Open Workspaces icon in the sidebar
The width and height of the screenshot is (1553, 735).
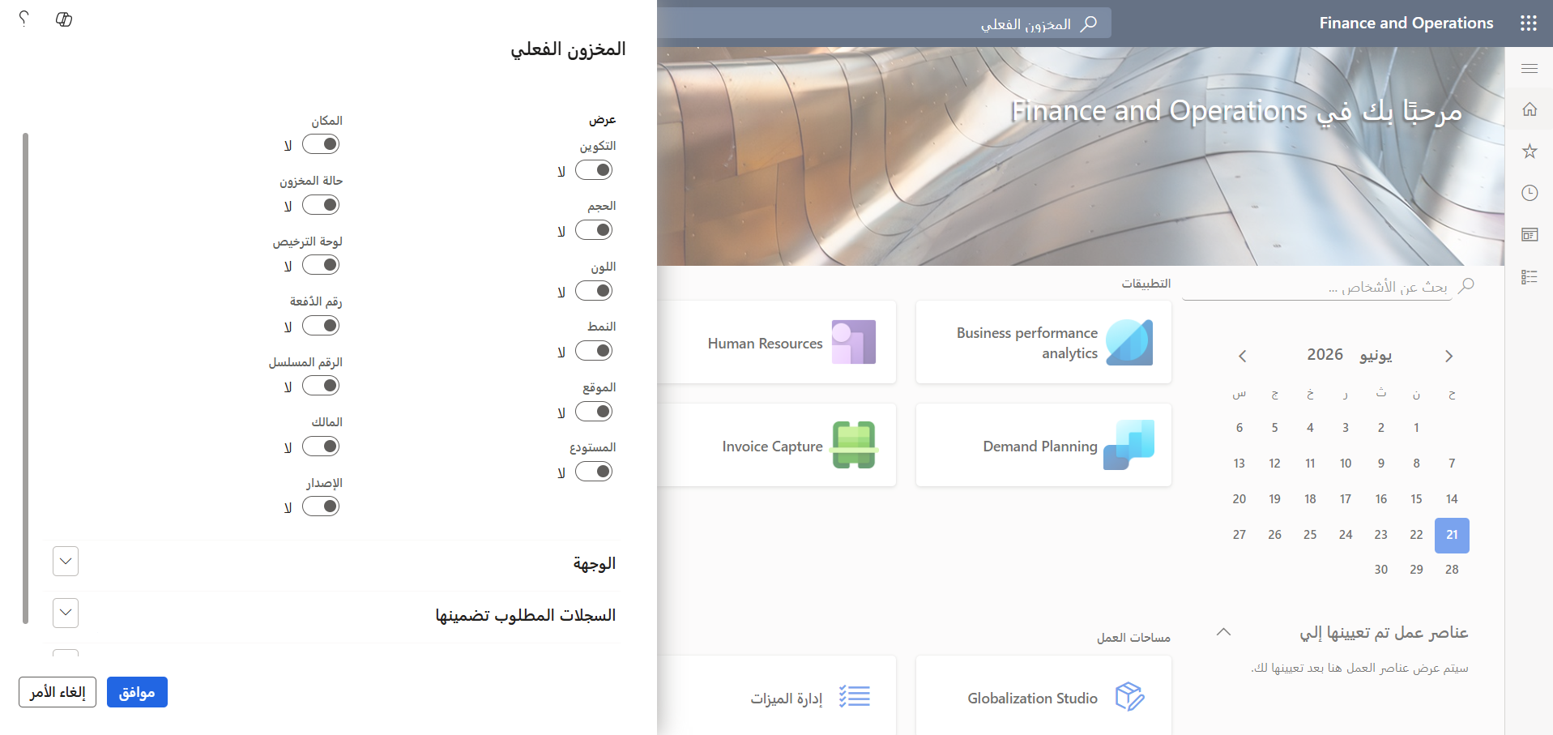[1530, 235]
